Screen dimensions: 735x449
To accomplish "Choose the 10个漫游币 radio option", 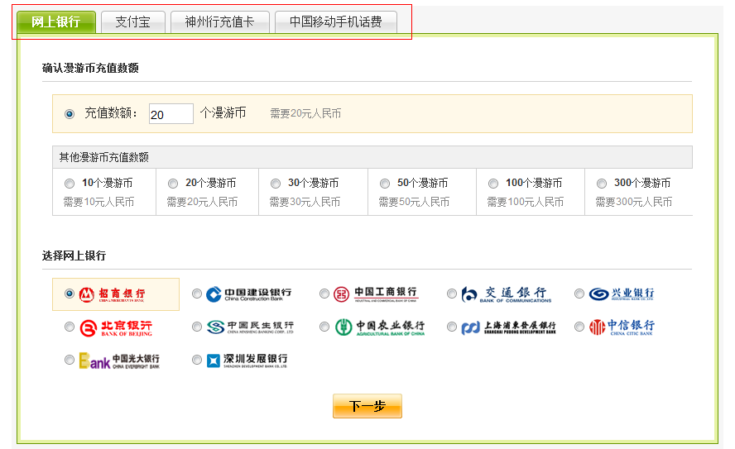I will pyautogui.click(x=70, y=183).
